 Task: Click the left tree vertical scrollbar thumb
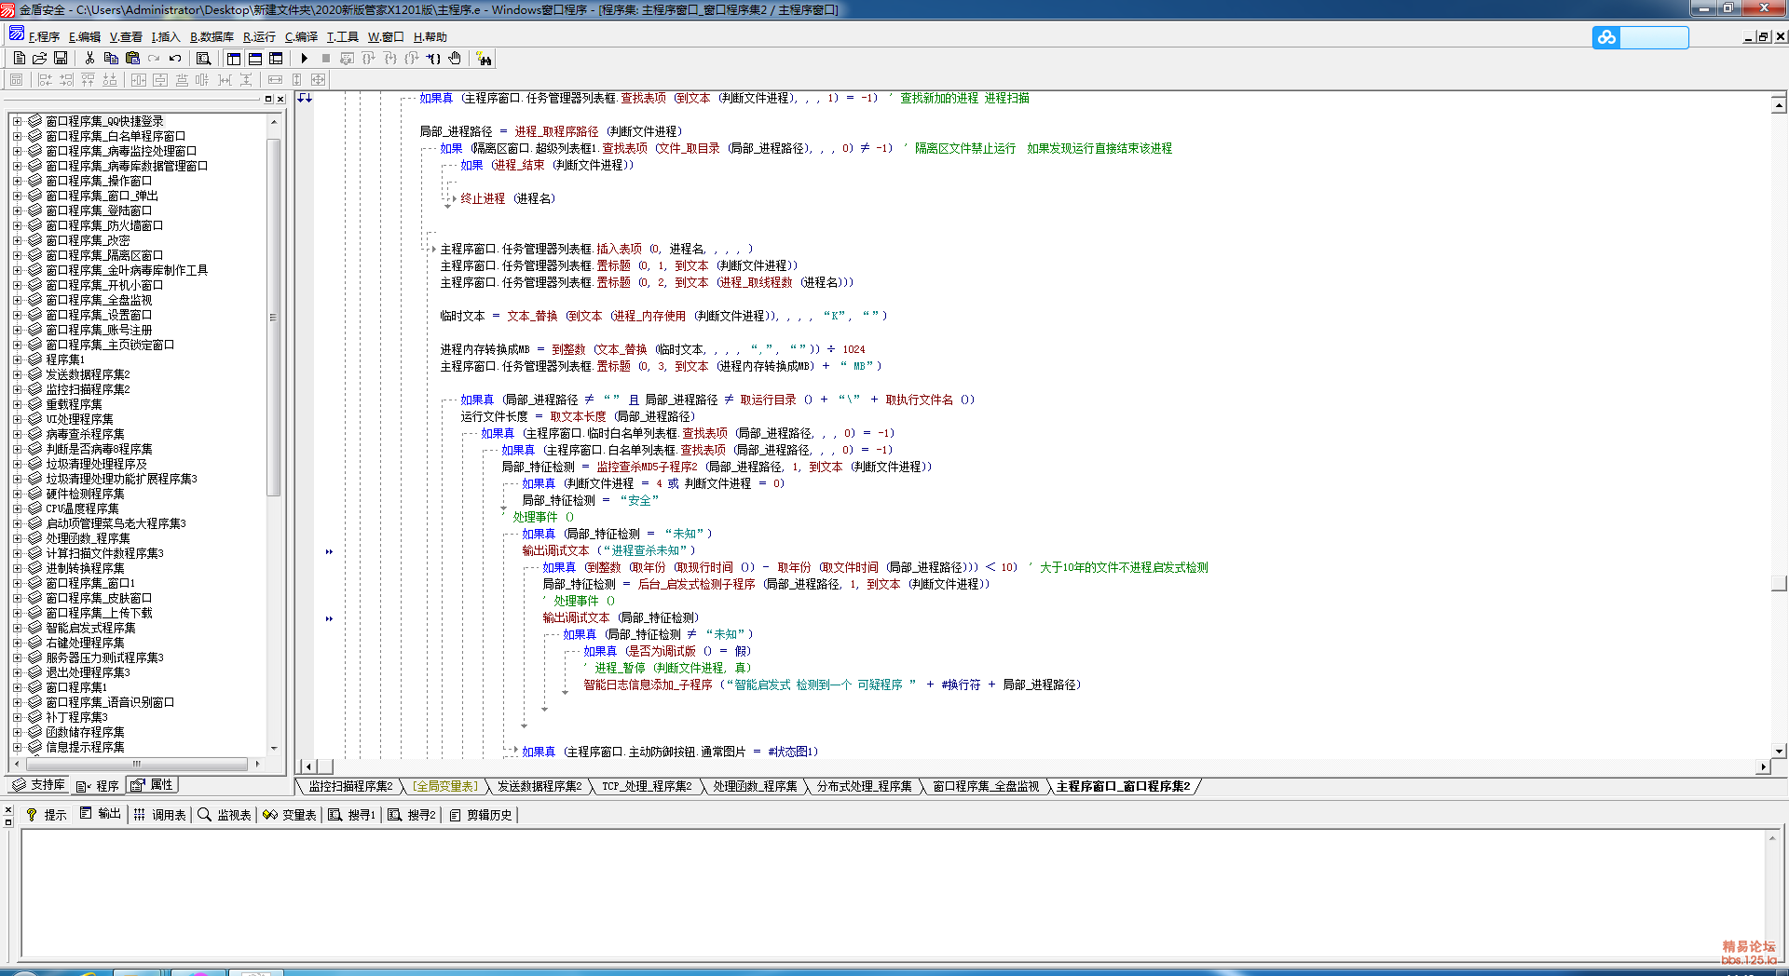tap(274, 317)
